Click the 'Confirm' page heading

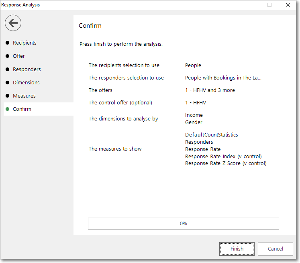90,26
